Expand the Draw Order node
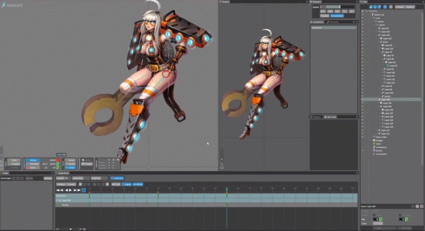Image resolution: width=425 pixels, height=231 pixels. (x=372, y=137)
